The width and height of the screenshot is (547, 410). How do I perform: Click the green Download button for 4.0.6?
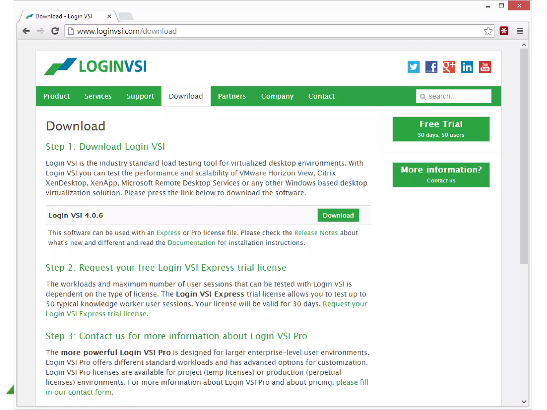point(338,215)
